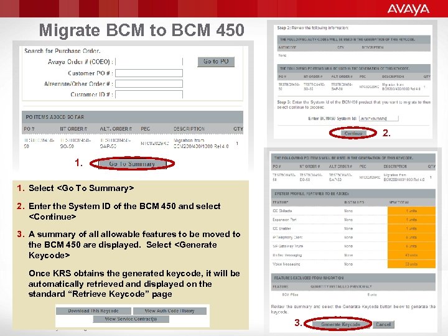Select the 'Search for Purchase Order' heading
Screen dimensions: 448x336
(x=62, y=51)
